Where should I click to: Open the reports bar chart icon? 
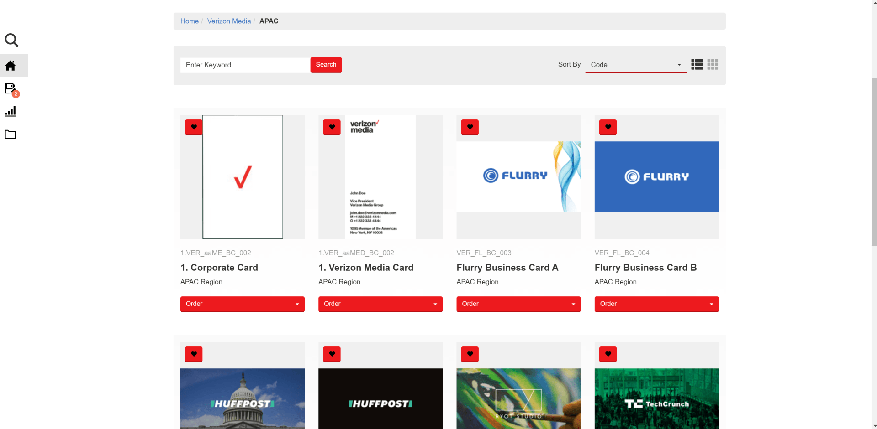coord(11,111)
